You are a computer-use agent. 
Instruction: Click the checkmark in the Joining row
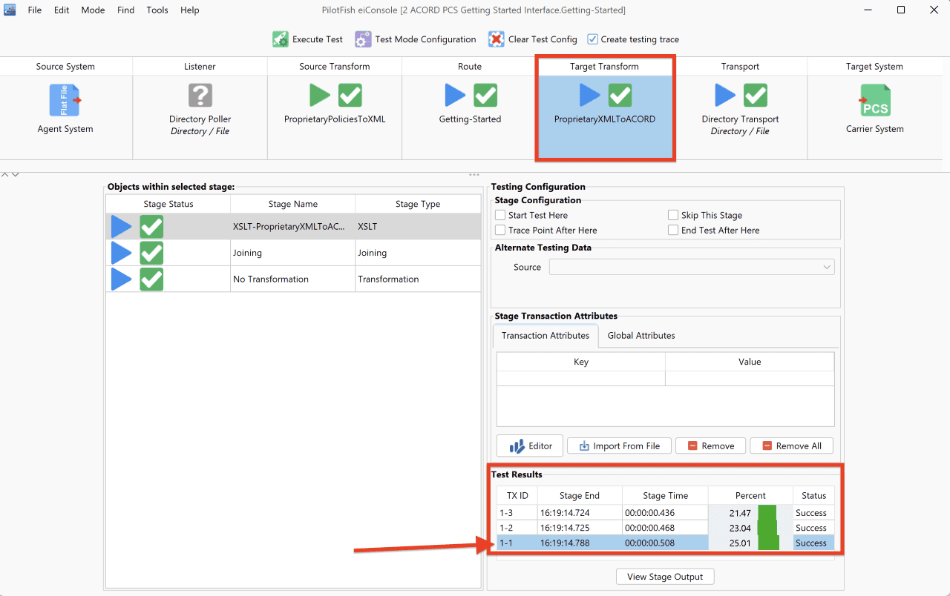(151, 253)
